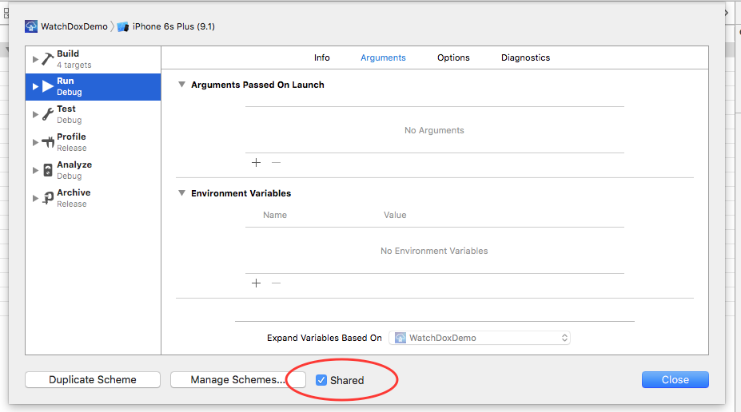741x412 pixels.
Task: Collapse Arguments Passed On Launch section
Action: pos(181,85)
